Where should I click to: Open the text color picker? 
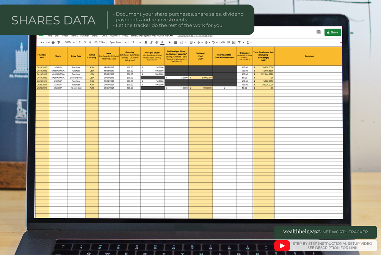pyautogui.click(x=162, y=43)
